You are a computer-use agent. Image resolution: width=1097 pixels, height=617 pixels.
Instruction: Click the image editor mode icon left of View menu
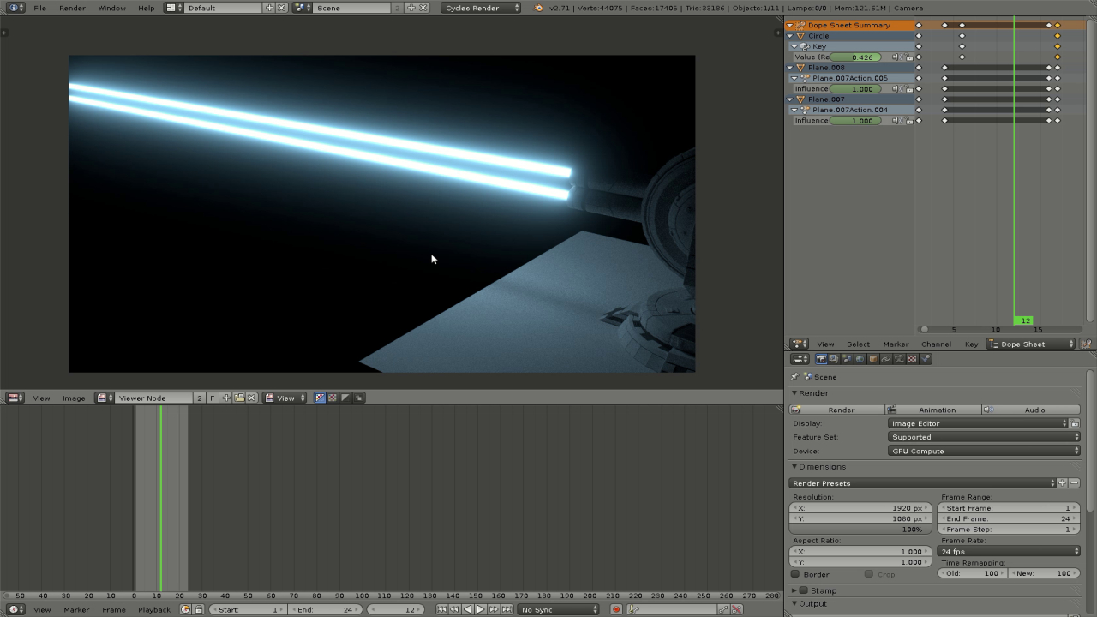[13, 398]
